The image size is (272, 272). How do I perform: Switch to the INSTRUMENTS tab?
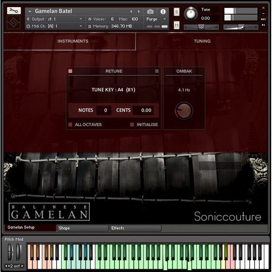click(x=73, y=41)
